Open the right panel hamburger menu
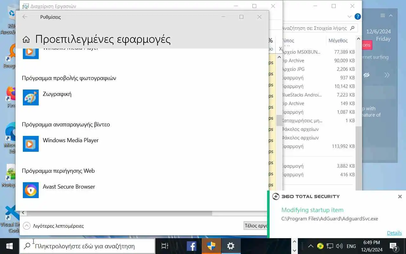This screenshot has width=406, height=254. click(x=383, y=16)
